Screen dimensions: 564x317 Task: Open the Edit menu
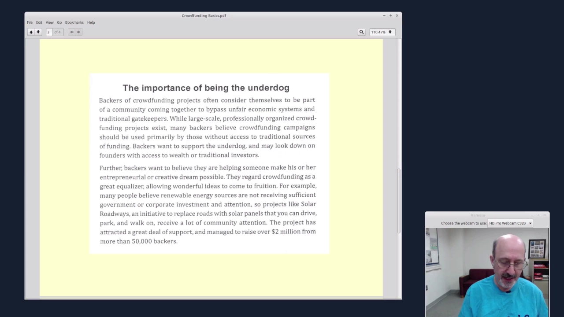[39, 22]
